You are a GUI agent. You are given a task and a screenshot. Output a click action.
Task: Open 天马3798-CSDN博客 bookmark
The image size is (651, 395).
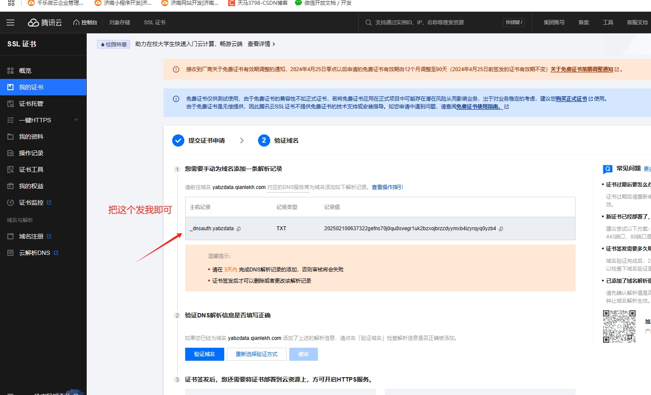[x=258, y=3]
